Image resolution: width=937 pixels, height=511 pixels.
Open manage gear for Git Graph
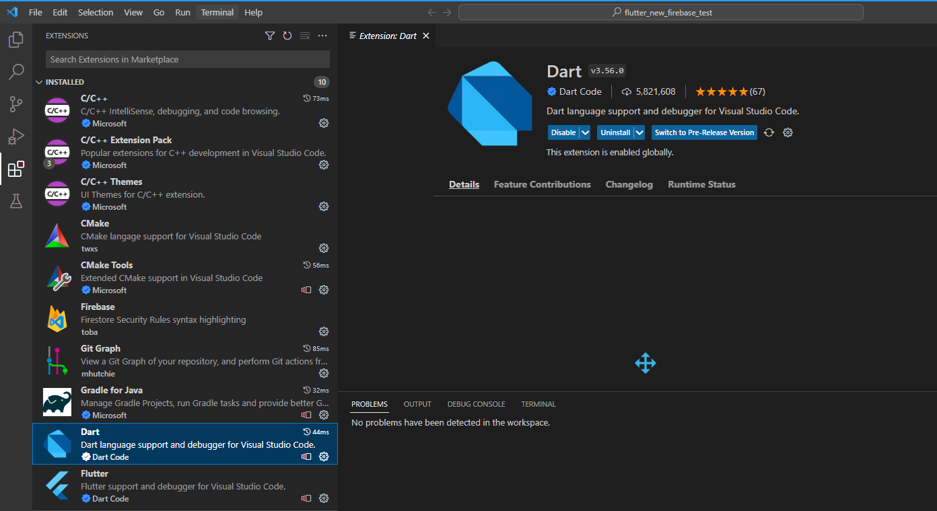[x=324, y=373]
